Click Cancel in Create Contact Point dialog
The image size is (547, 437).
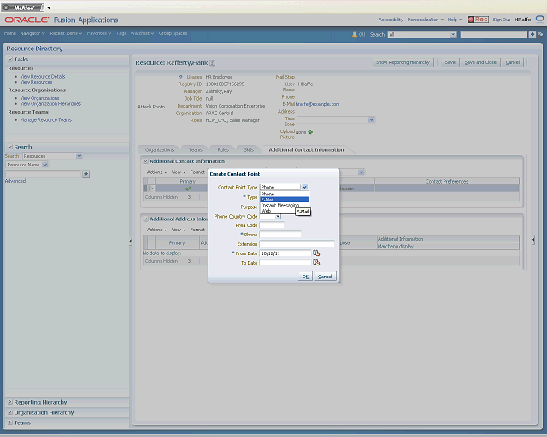coord(325,277)
